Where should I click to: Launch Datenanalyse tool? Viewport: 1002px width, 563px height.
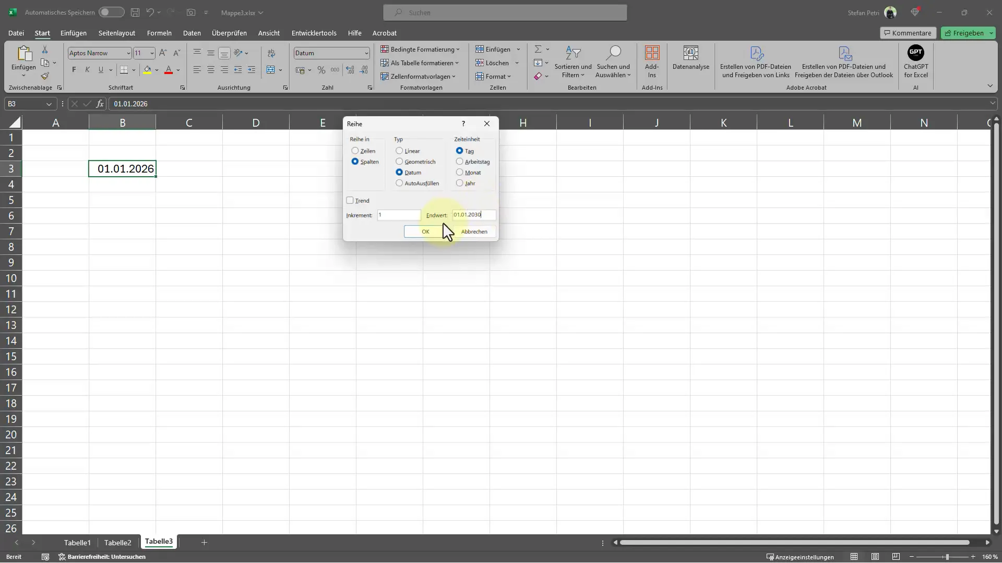691,58
